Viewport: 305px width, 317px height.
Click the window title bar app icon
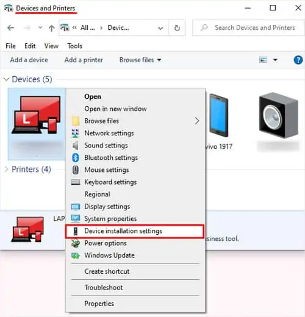tap(9, 8)
